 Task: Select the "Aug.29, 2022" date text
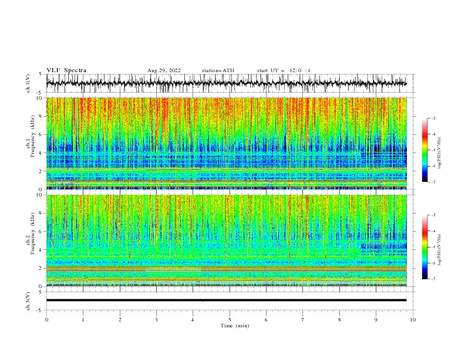pyautogui.click(x=164, y=70)
